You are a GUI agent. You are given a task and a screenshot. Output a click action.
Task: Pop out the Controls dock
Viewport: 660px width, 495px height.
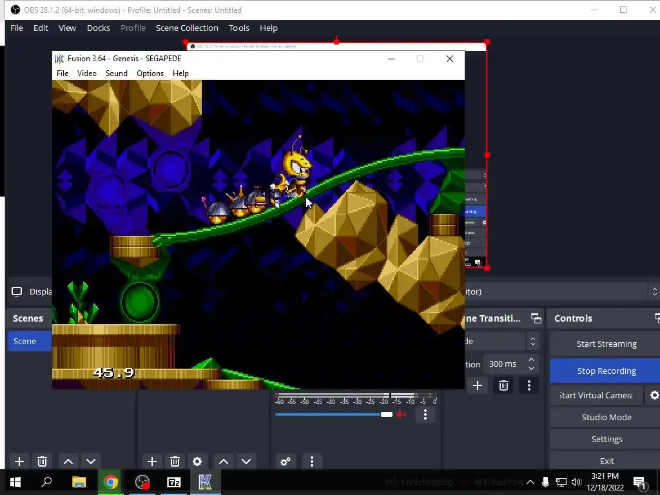click(x=657, y=318)
